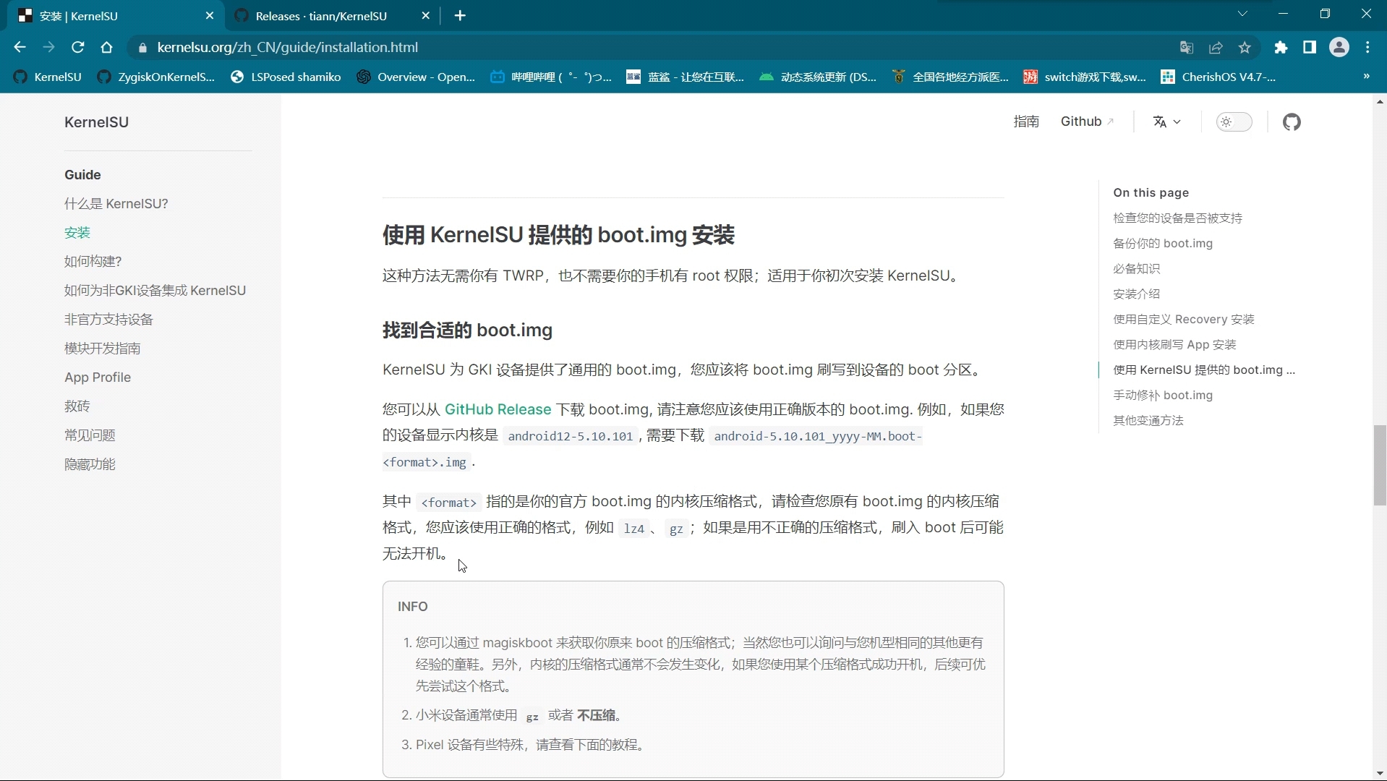Toggle the dark mode switch
The width and height of the screenshot is (1387, 781).
tap(1234, 122)
